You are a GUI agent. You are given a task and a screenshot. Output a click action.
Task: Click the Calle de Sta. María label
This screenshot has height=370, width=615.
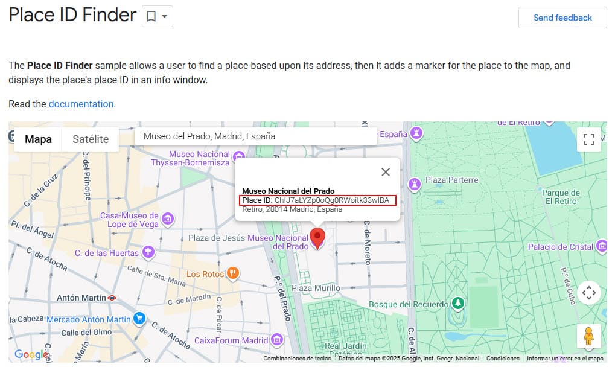tap(156, 275)
